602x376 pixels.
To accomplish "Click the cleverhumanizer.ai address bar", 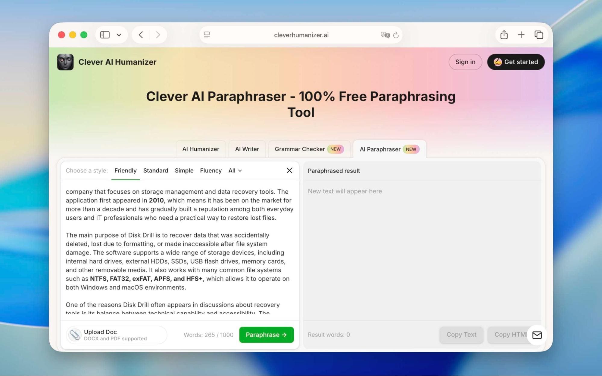I will pos(301,35).
